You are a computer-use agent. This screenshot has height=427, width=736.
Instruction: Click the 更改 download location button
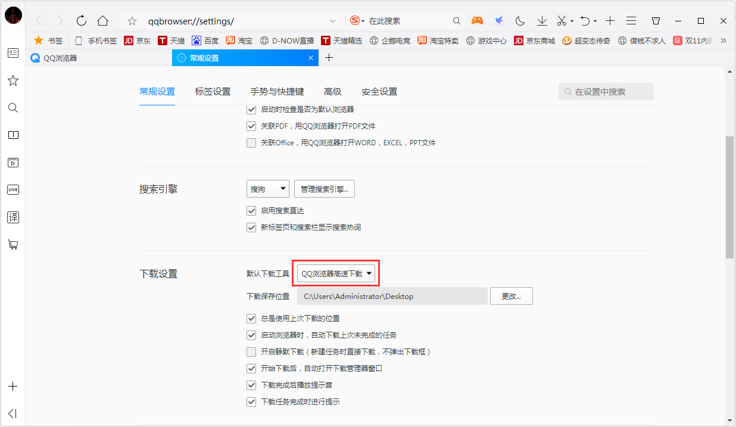coord(511,296)
